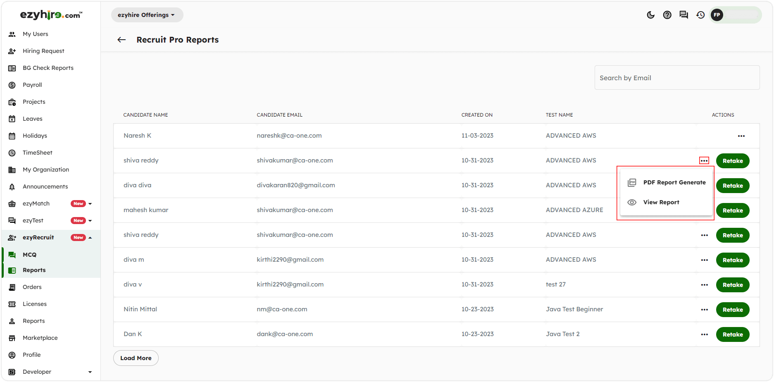Retake test for Nitin Mittal
774x382 pixels.
[x=733, y=310]
